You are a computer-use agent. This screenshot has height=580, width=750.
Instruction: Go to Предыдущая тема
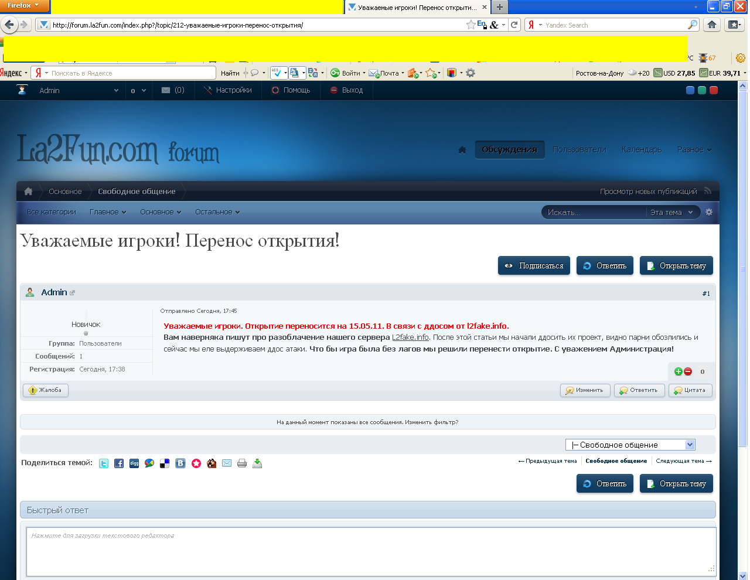[x=547, y=461]
